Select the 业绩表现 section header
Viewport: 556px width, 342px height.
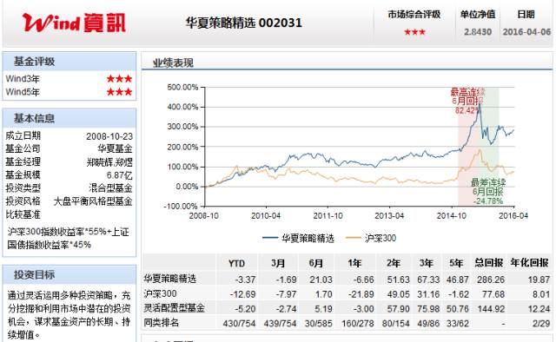[x=173, y=63]
